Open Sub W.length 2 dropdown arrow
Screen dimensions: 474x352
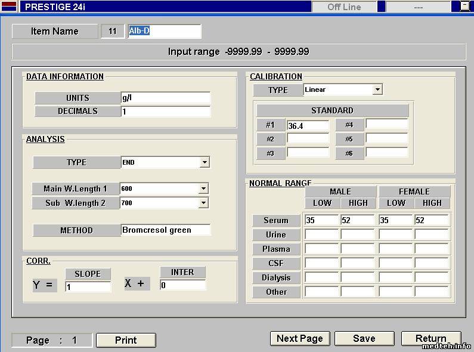pyautogui.click(x=203, y=203)
